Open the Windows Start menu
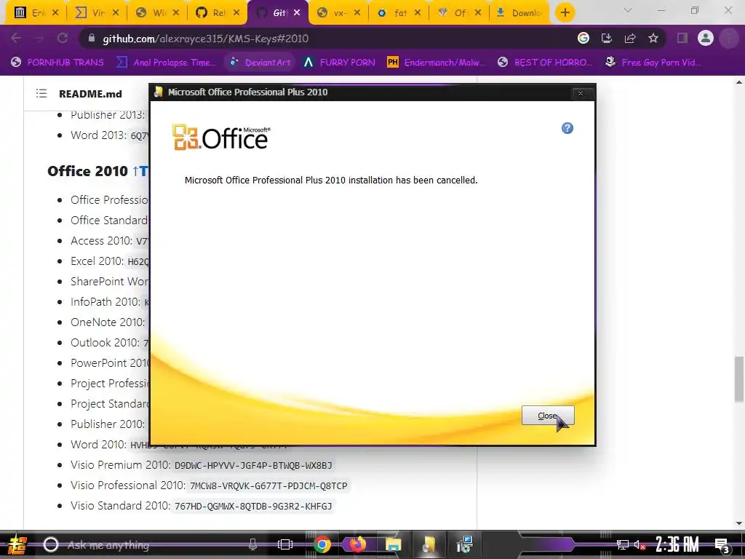Screen dimensions: 745x559 (17, 544)
